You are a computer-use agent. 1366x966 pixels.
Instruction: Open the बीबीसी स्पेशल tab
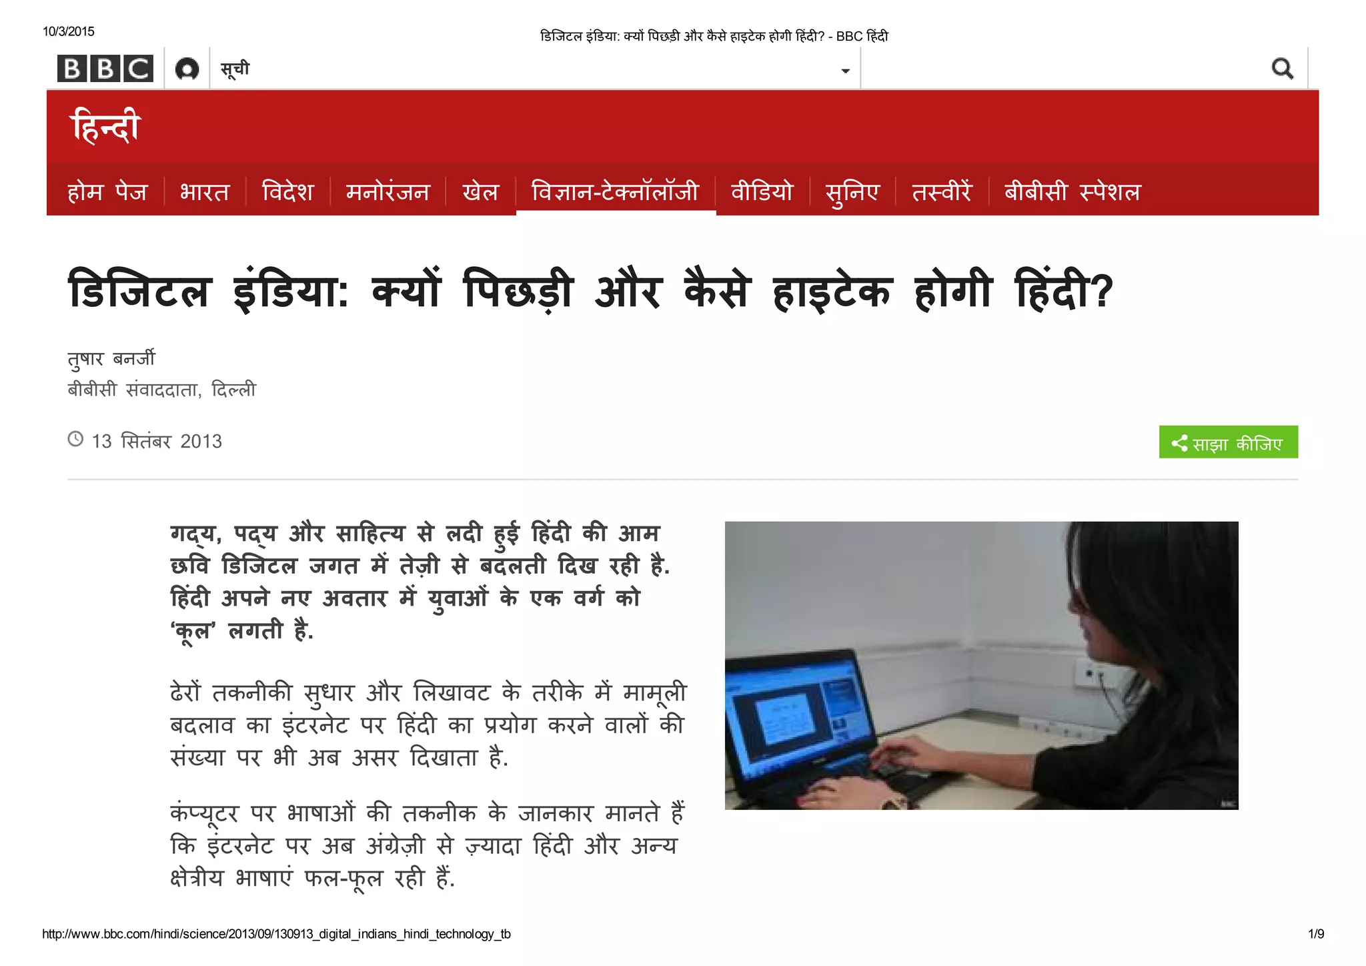[x=1072, y=192]
